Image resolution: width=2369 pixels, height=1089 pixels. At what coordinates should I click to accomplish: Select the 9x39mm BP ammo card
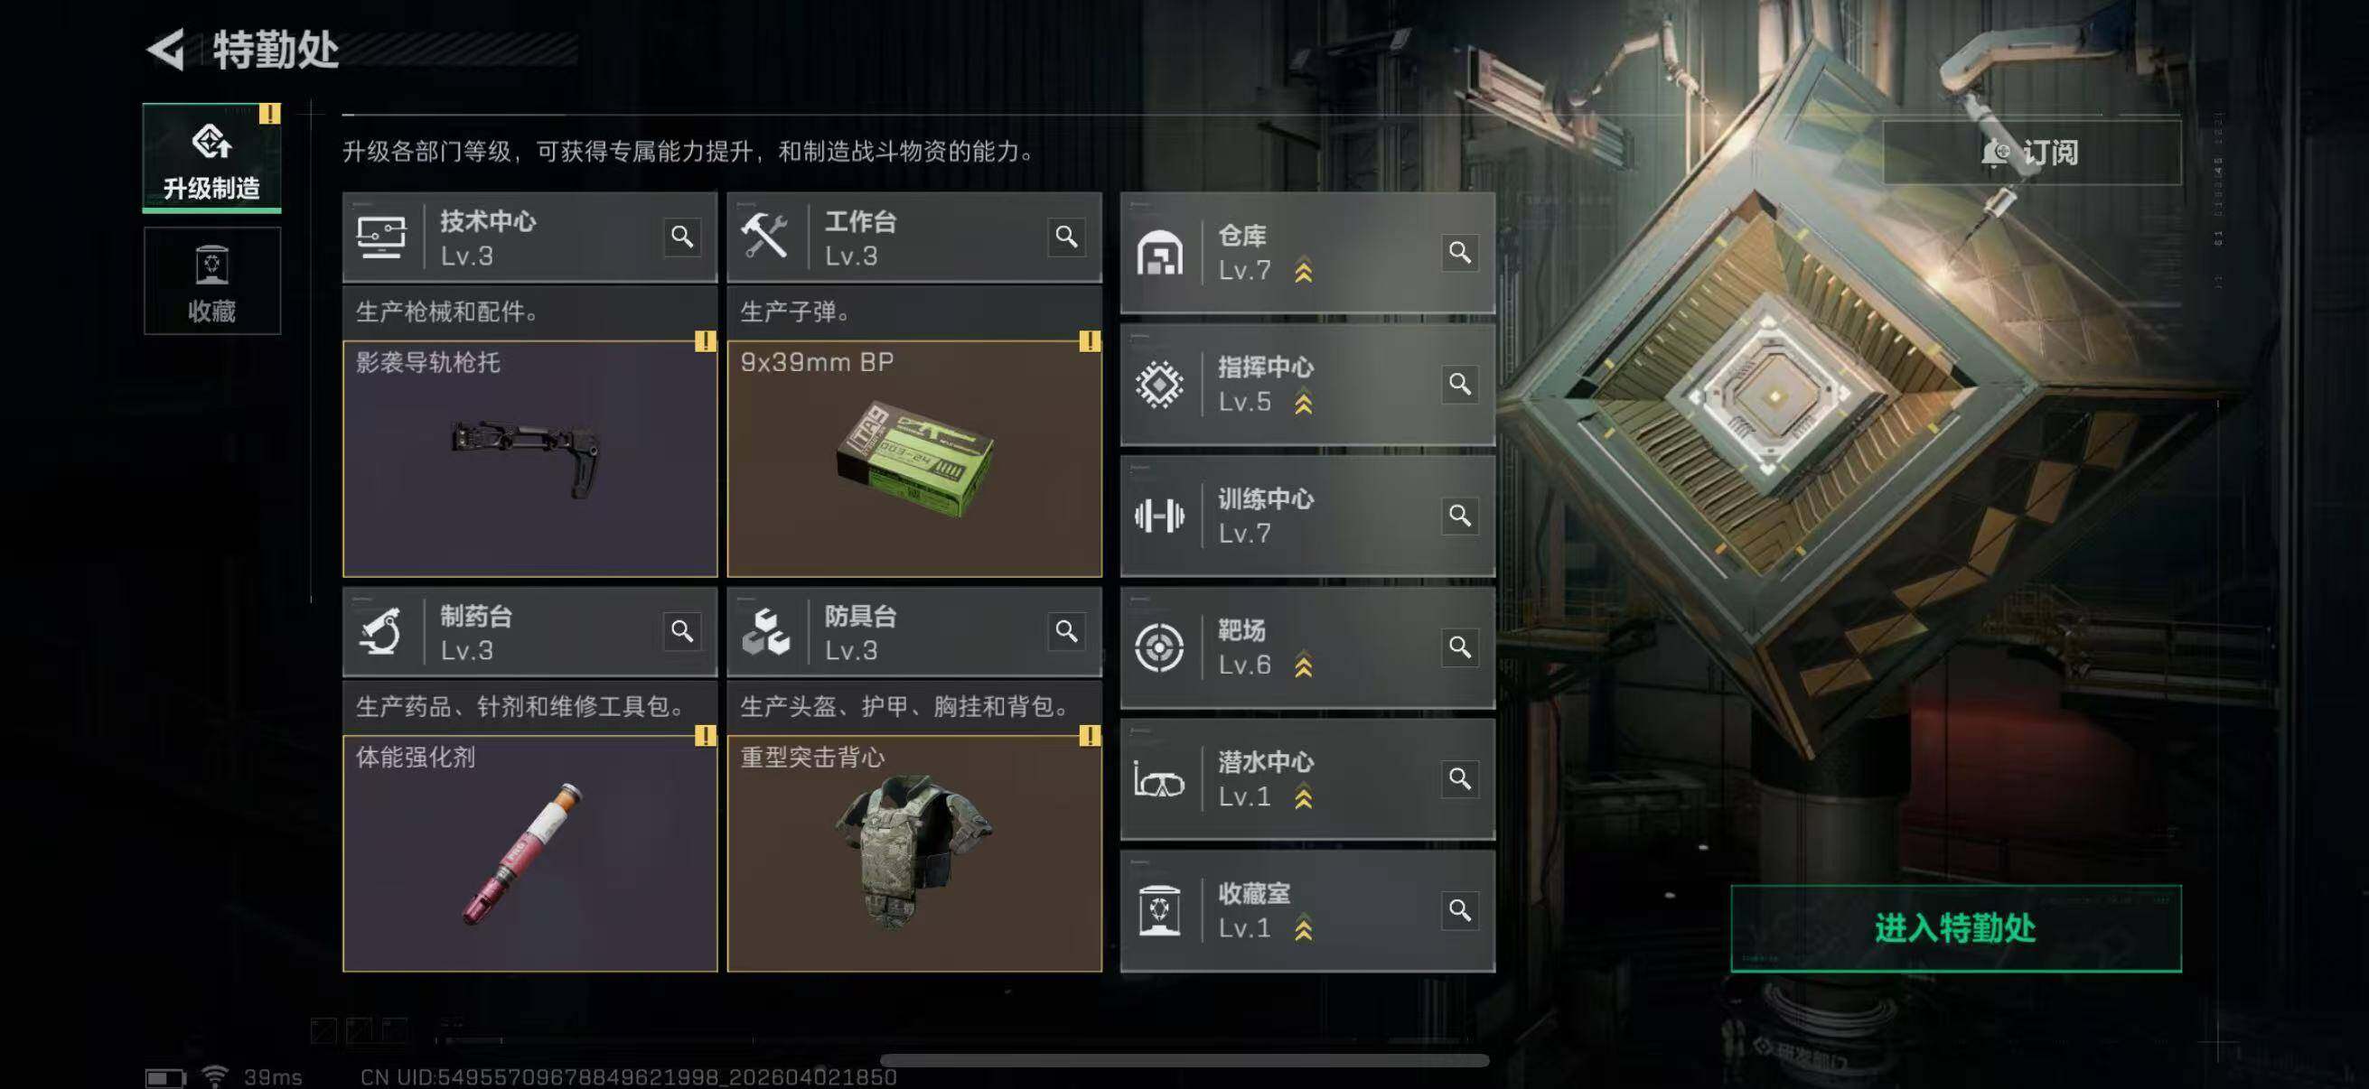coord(914,459)
